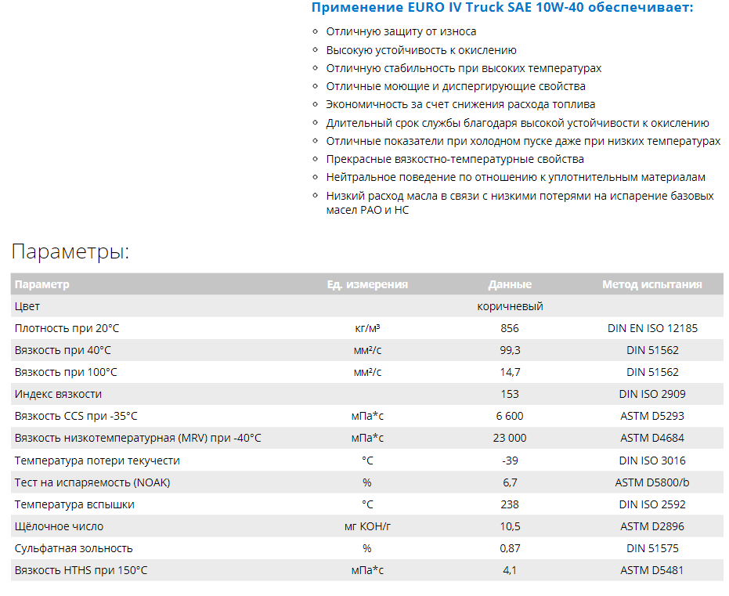Click the method 'ASTM D2896'
Viewport: 729px width, 596px height.
tap(652, 526)
